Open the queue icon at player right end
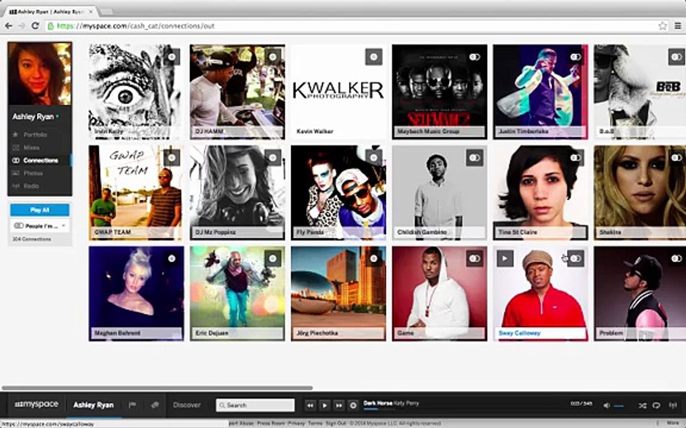The height and width of the screenshot is (428, 686). point(673,405)
